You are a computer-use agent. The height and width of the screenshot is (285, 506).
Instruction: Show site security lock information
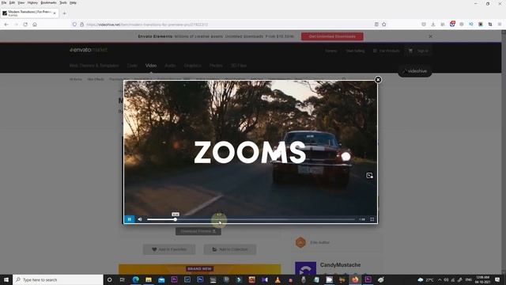82,25
